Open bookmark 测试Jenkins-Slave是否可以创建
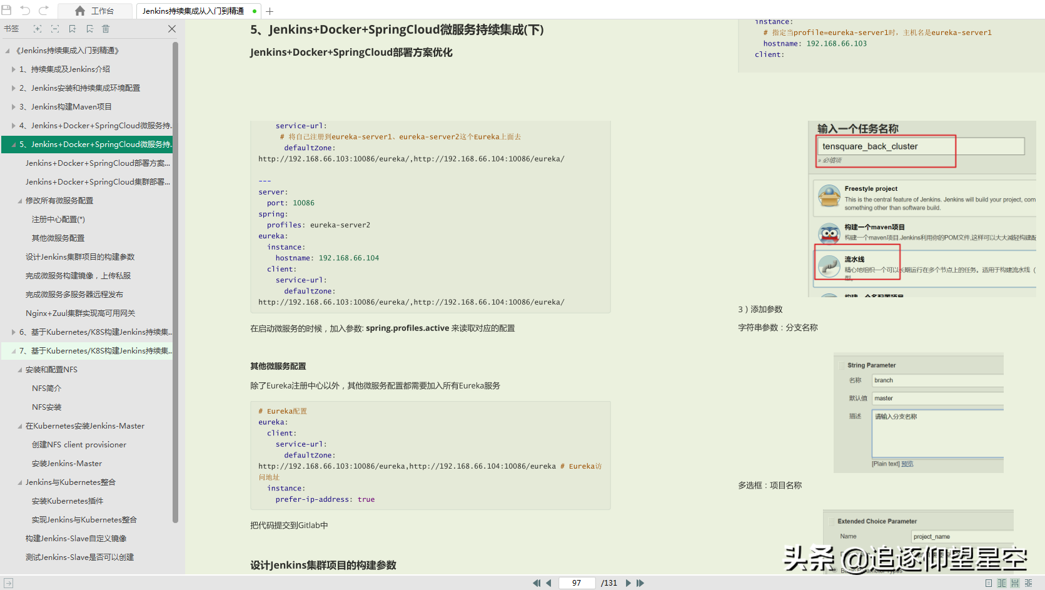The image size is (1045, 590). 79,557
